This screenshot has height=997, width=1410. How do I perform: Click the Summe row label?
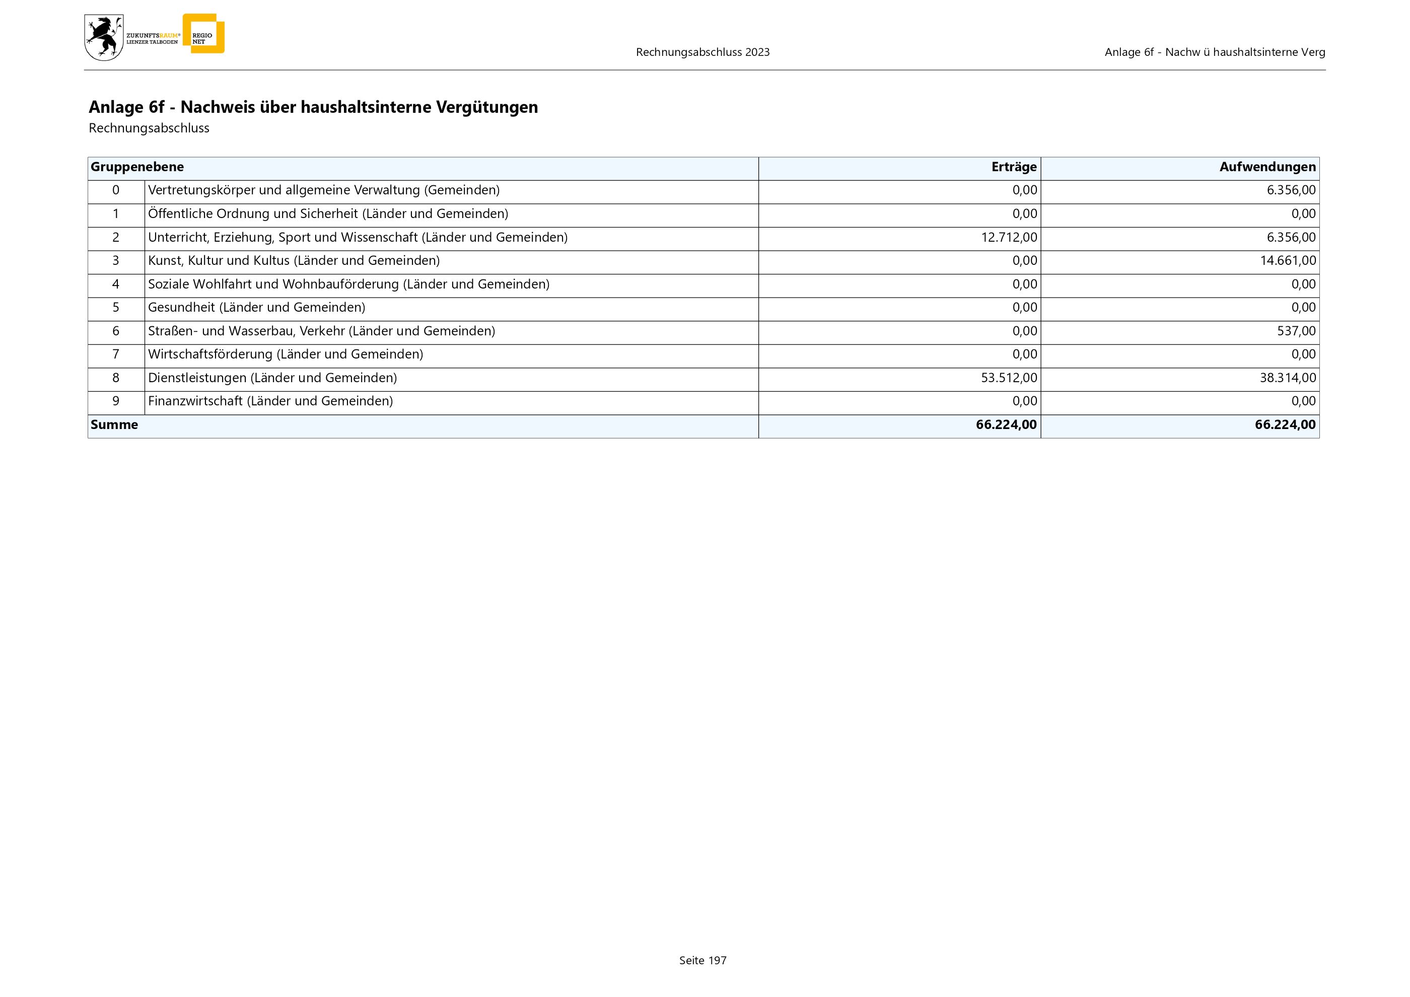coord(114,425)
